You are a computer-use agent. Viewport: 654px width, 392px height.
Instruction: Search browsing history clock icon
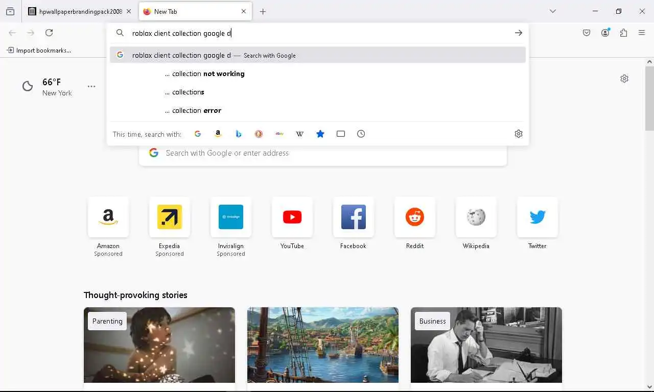click(x=361, y=134)
